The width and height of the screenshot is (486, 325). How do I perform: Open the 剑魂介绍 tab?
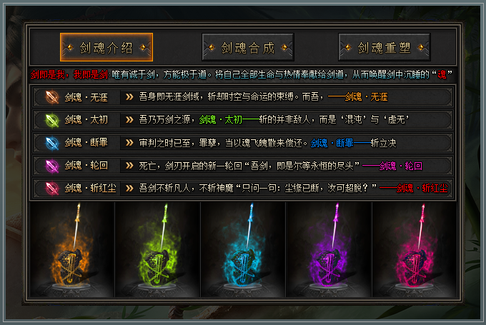tap(106, 47)
